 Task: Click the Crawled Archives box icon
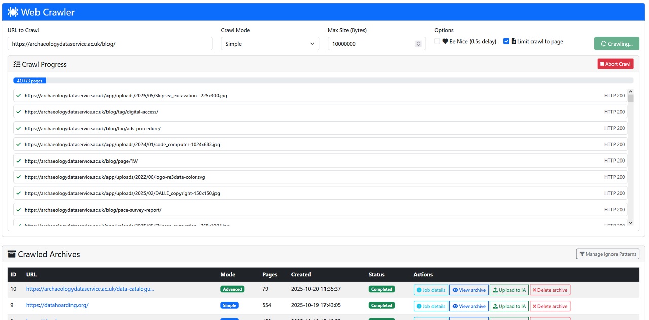(x=12, y=254)
